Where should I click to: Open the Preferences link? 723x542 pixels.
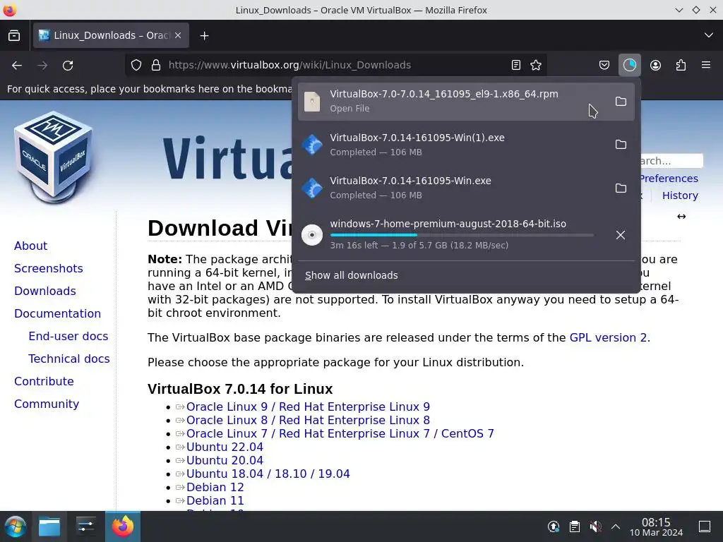(669, 179)
